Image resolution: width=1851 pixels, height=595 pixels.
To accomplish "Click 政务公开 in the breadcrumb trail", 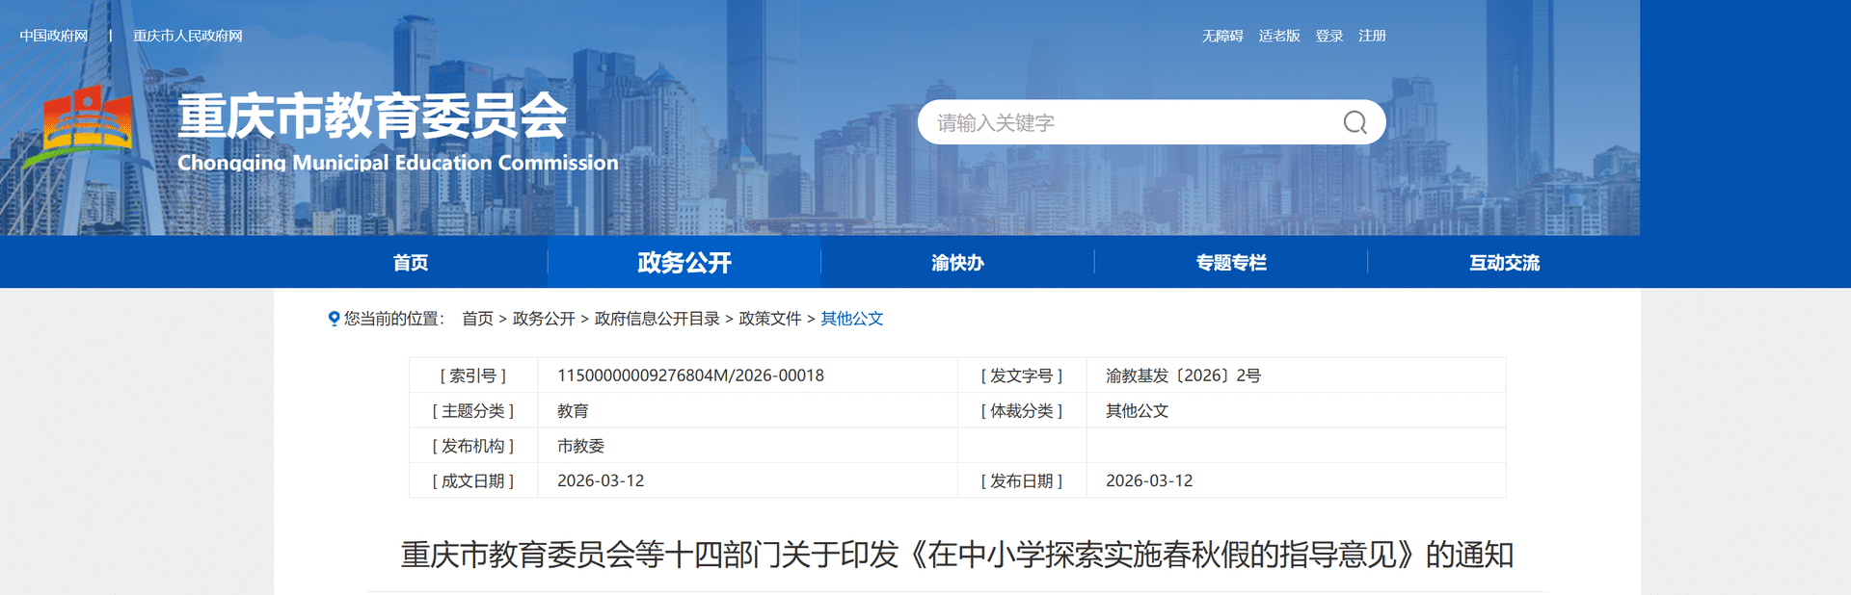I will pos(544,319).
